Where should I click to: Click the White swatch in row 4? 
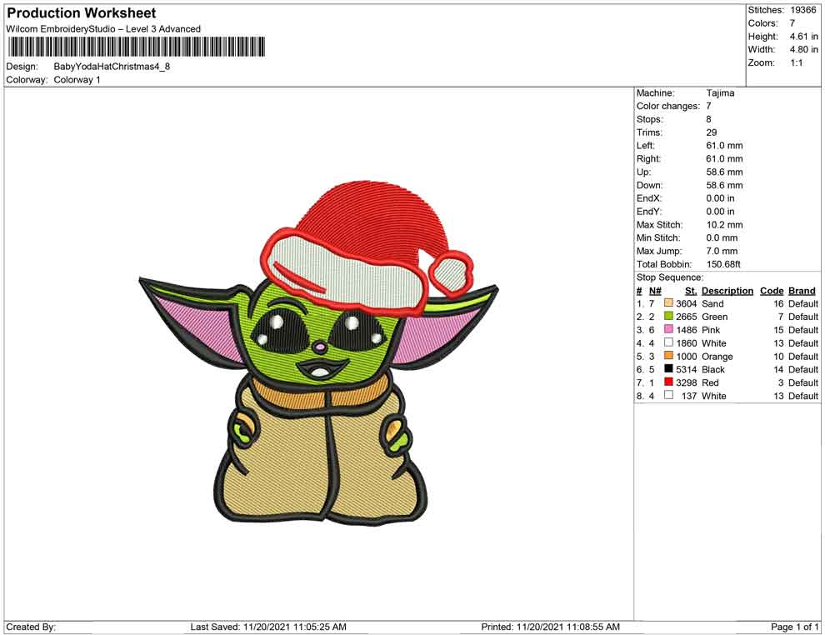668,342
